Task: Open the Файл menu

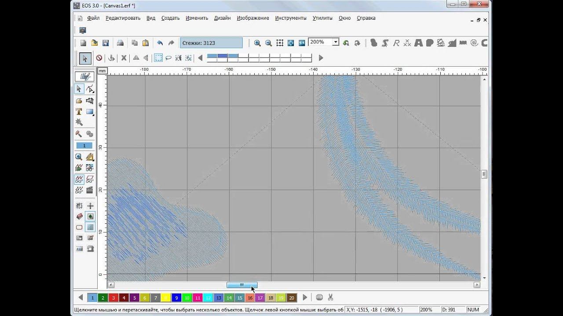Action: 93,18
